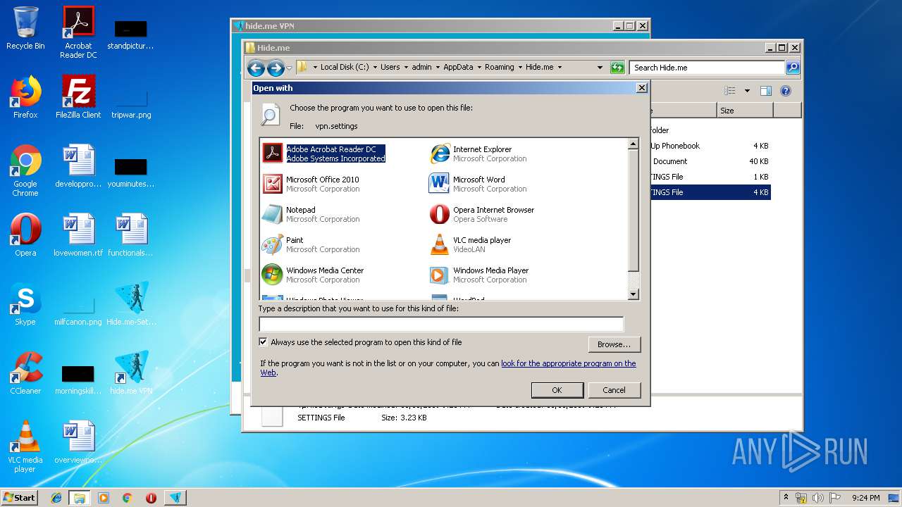Select the Phonebook 4 KB file row

(x=710, y=146)
